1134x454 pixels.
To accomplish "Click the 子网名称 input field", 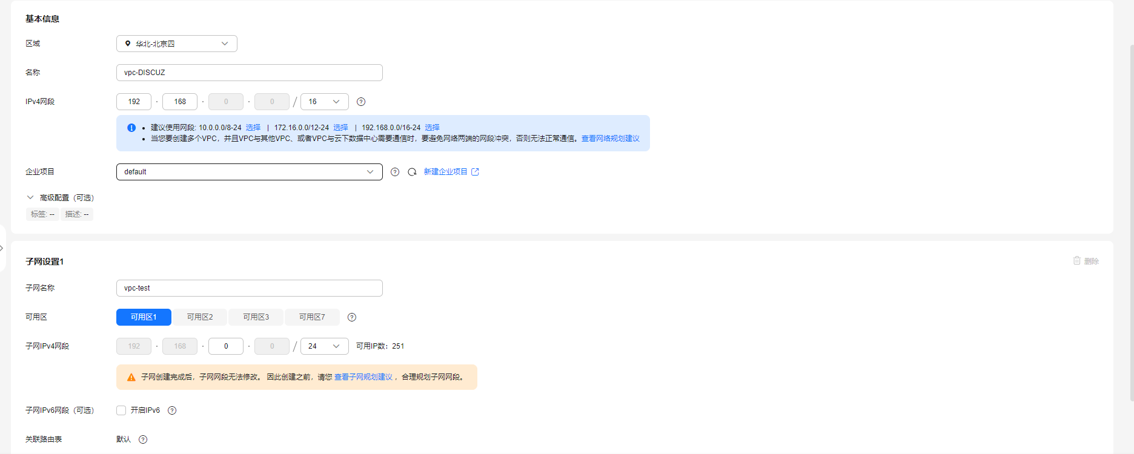I will point(250,288).
